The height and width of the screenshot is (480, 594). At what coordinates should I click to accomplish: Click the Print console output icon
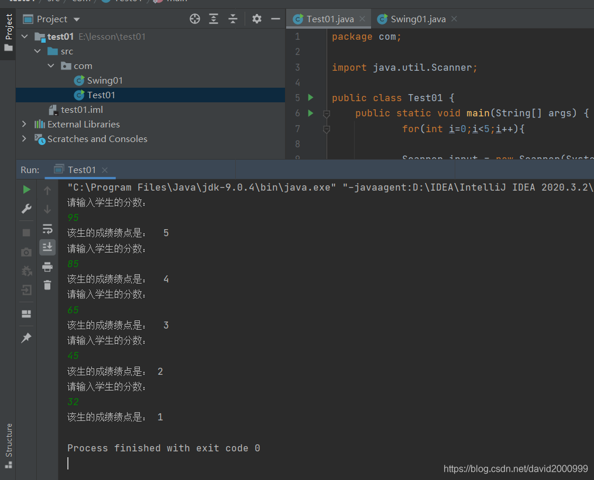[47, 267]
